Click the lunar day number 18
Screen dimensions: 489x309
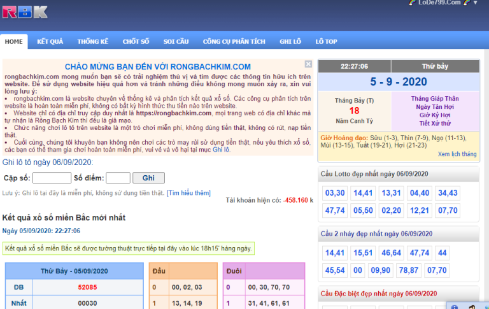(x=354, y=111)
